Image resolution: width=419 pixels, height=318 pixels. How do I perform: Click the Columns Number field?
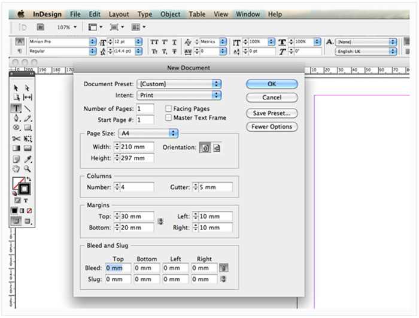[x=137, y=187]
